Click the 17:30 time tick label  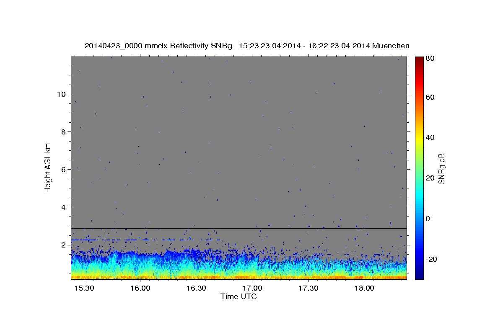[x=309, y=289]
